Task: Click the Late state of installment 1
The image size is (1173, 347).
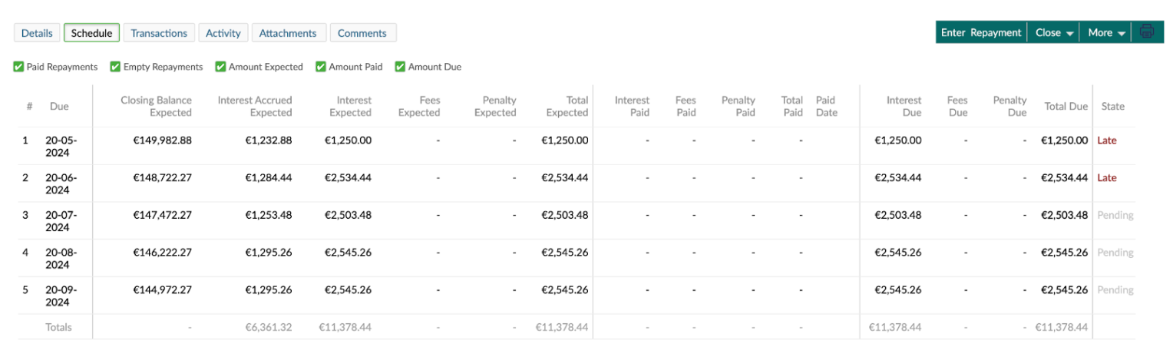Action: pos(1107,140)
